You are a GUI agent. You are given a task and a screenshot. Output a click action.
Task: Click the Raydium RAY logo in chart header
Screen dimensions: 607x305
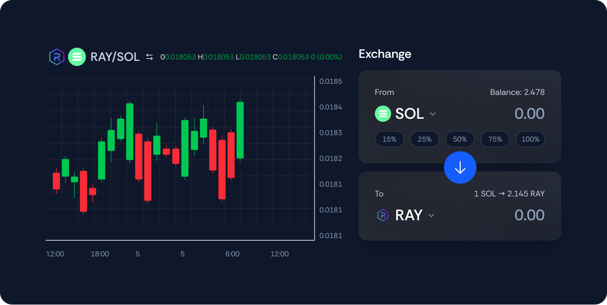[57, 57]
